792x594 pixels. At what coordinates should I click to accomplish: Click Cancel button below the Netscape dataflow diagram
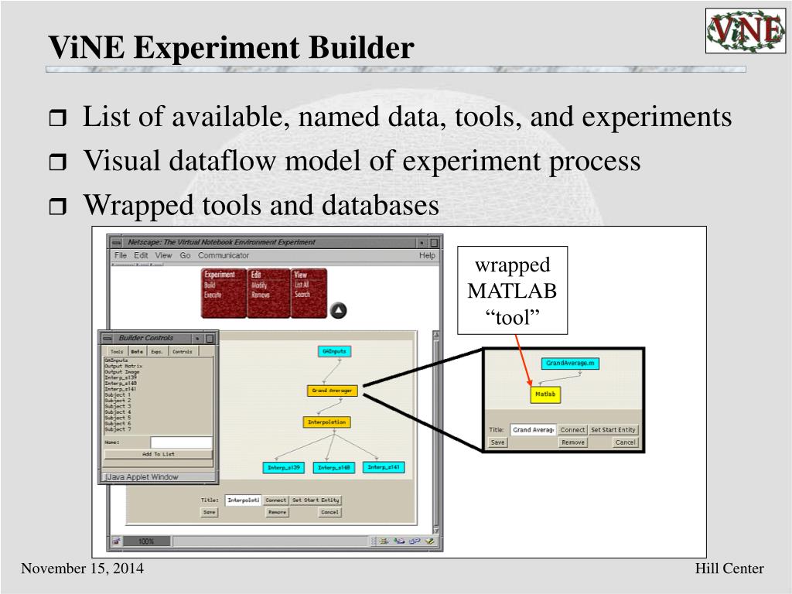pos(329,512)
